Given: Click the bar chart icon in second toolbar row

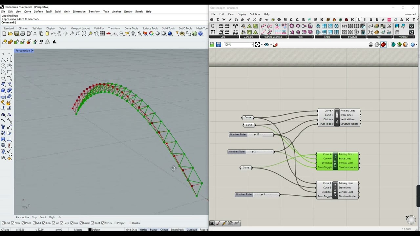Looking at the screenshot, I should 54,42.
